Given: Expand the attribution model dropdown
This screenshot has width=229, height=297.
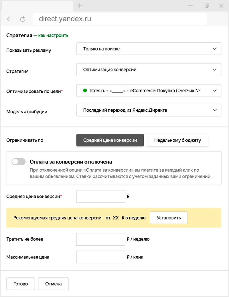Looking at the screenshot, I should tap(149, 110).
